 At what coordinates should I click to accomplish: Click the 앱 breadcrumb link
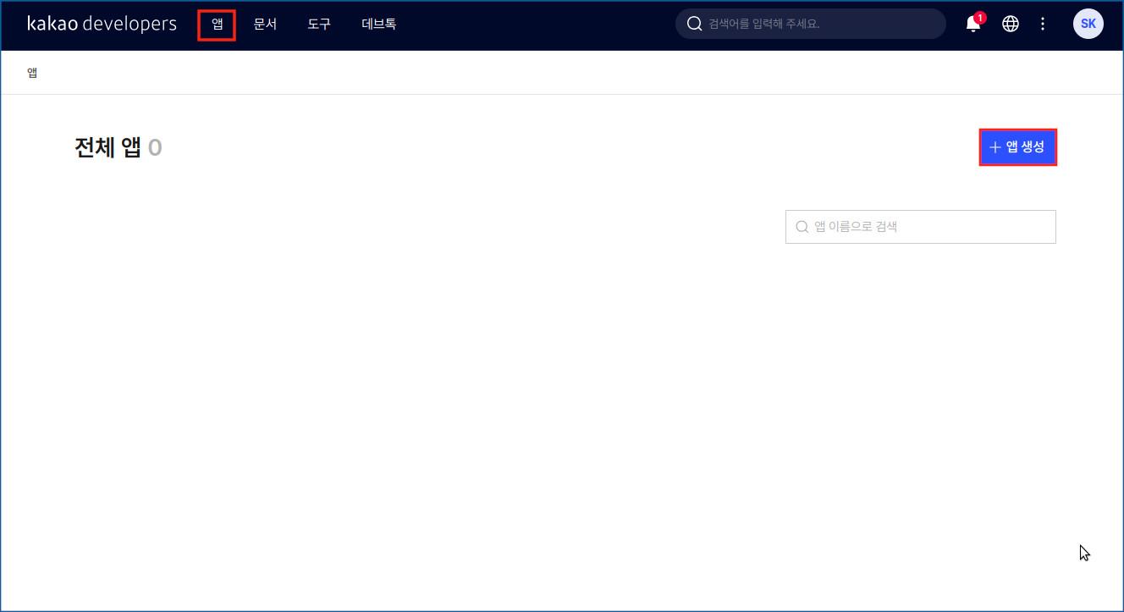tap(32, 73)
